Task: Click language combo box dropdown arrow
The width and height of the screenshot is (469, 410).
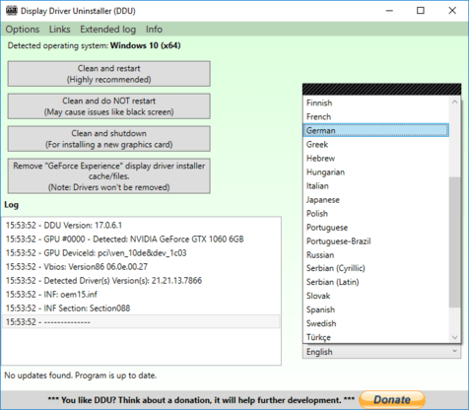Action: tap(455, 351)
